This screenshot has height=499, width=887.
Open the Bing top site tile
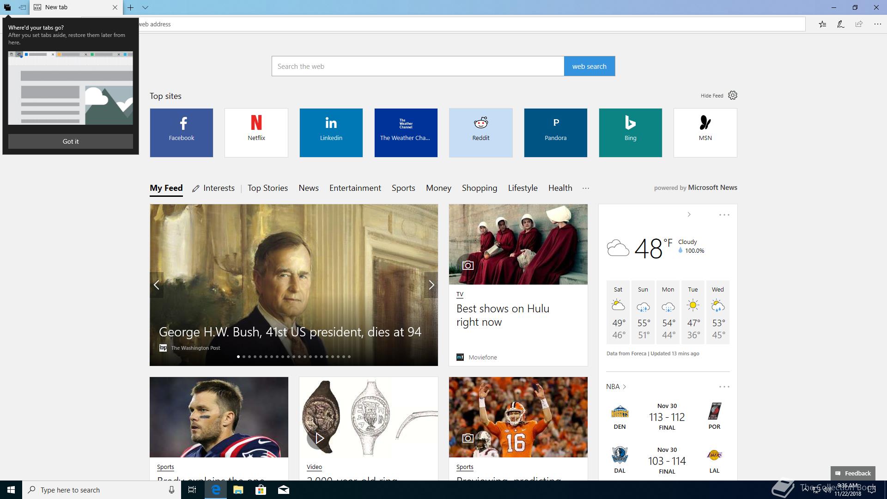coord(631,133)
